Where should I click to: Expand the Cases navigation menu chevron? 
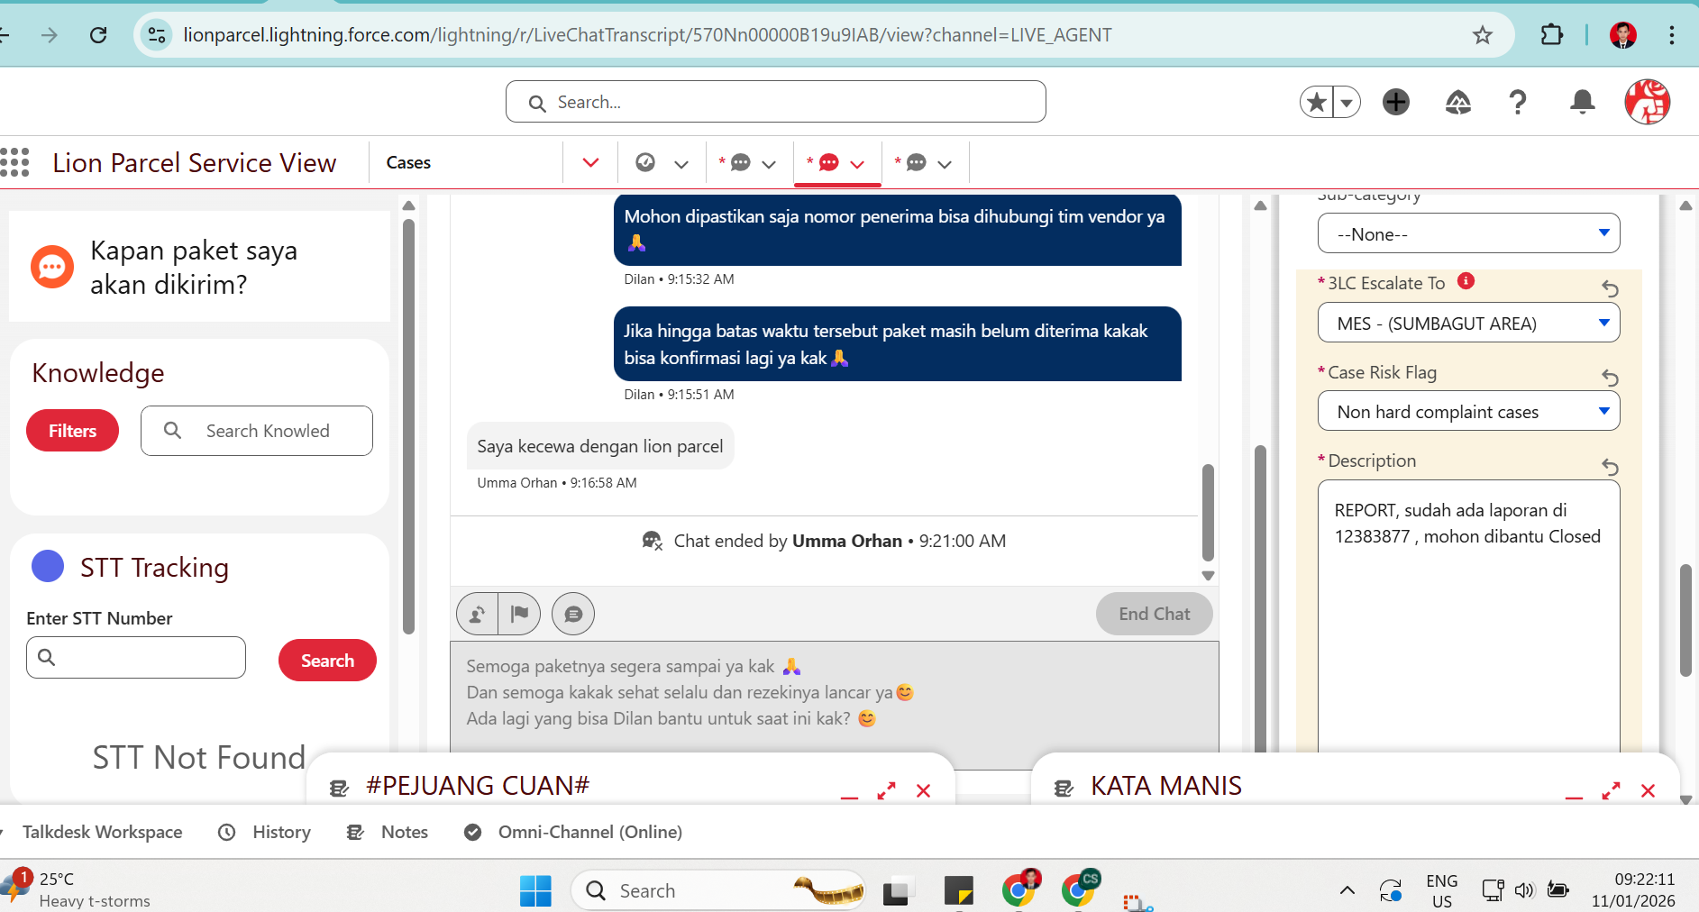[x=591, y=163]
